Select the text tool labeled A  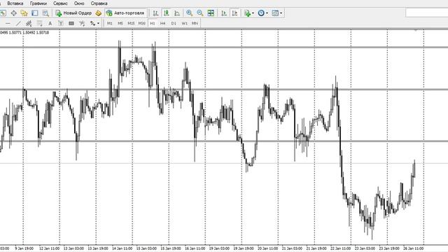50,23
